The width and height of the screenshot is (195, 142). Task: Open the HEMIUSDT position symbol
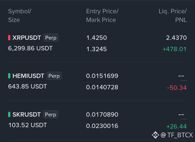coord(28,76)
